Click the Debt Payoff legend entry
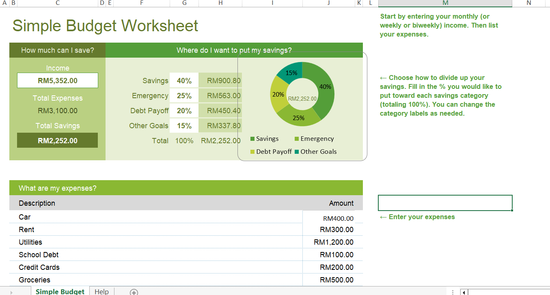Screen dimensions: 550x295 click(271, 152)
